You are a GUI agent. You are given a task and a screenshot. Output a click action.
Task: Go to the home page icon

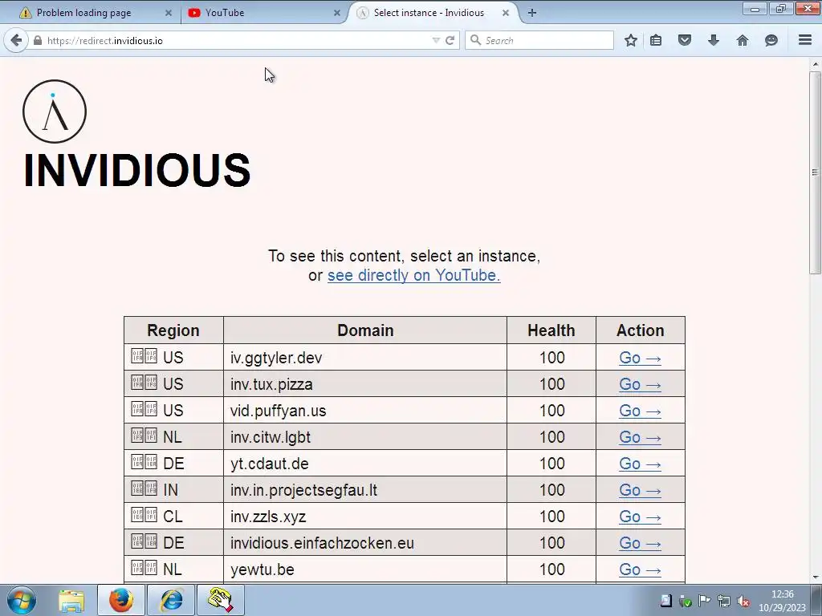coord(743,40)
